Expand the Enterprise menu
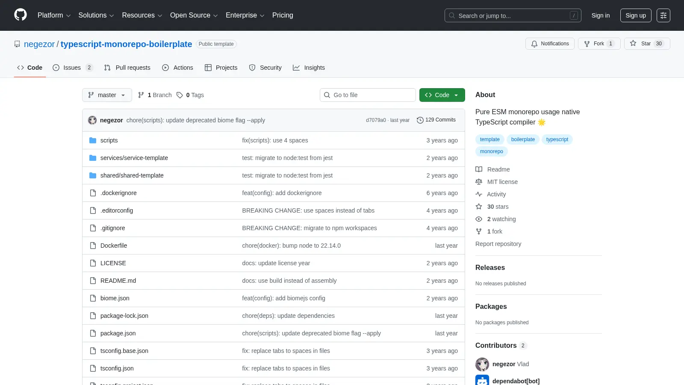The height and width of the screenshot is (385, 684). [245, 15]
